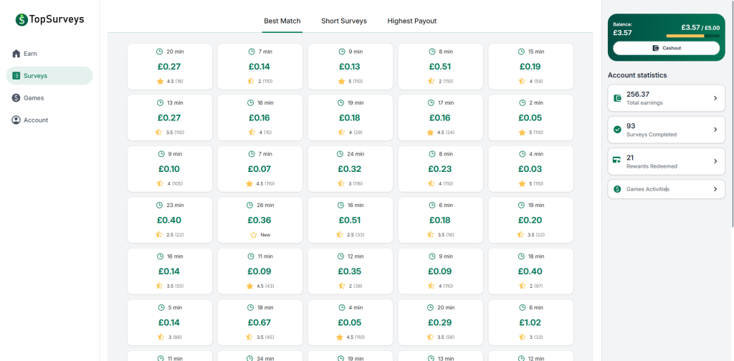Click the £0.18 price on 19 min survey
The width and height of the screenshot is (734, 361).
click(x=350, y=118)
